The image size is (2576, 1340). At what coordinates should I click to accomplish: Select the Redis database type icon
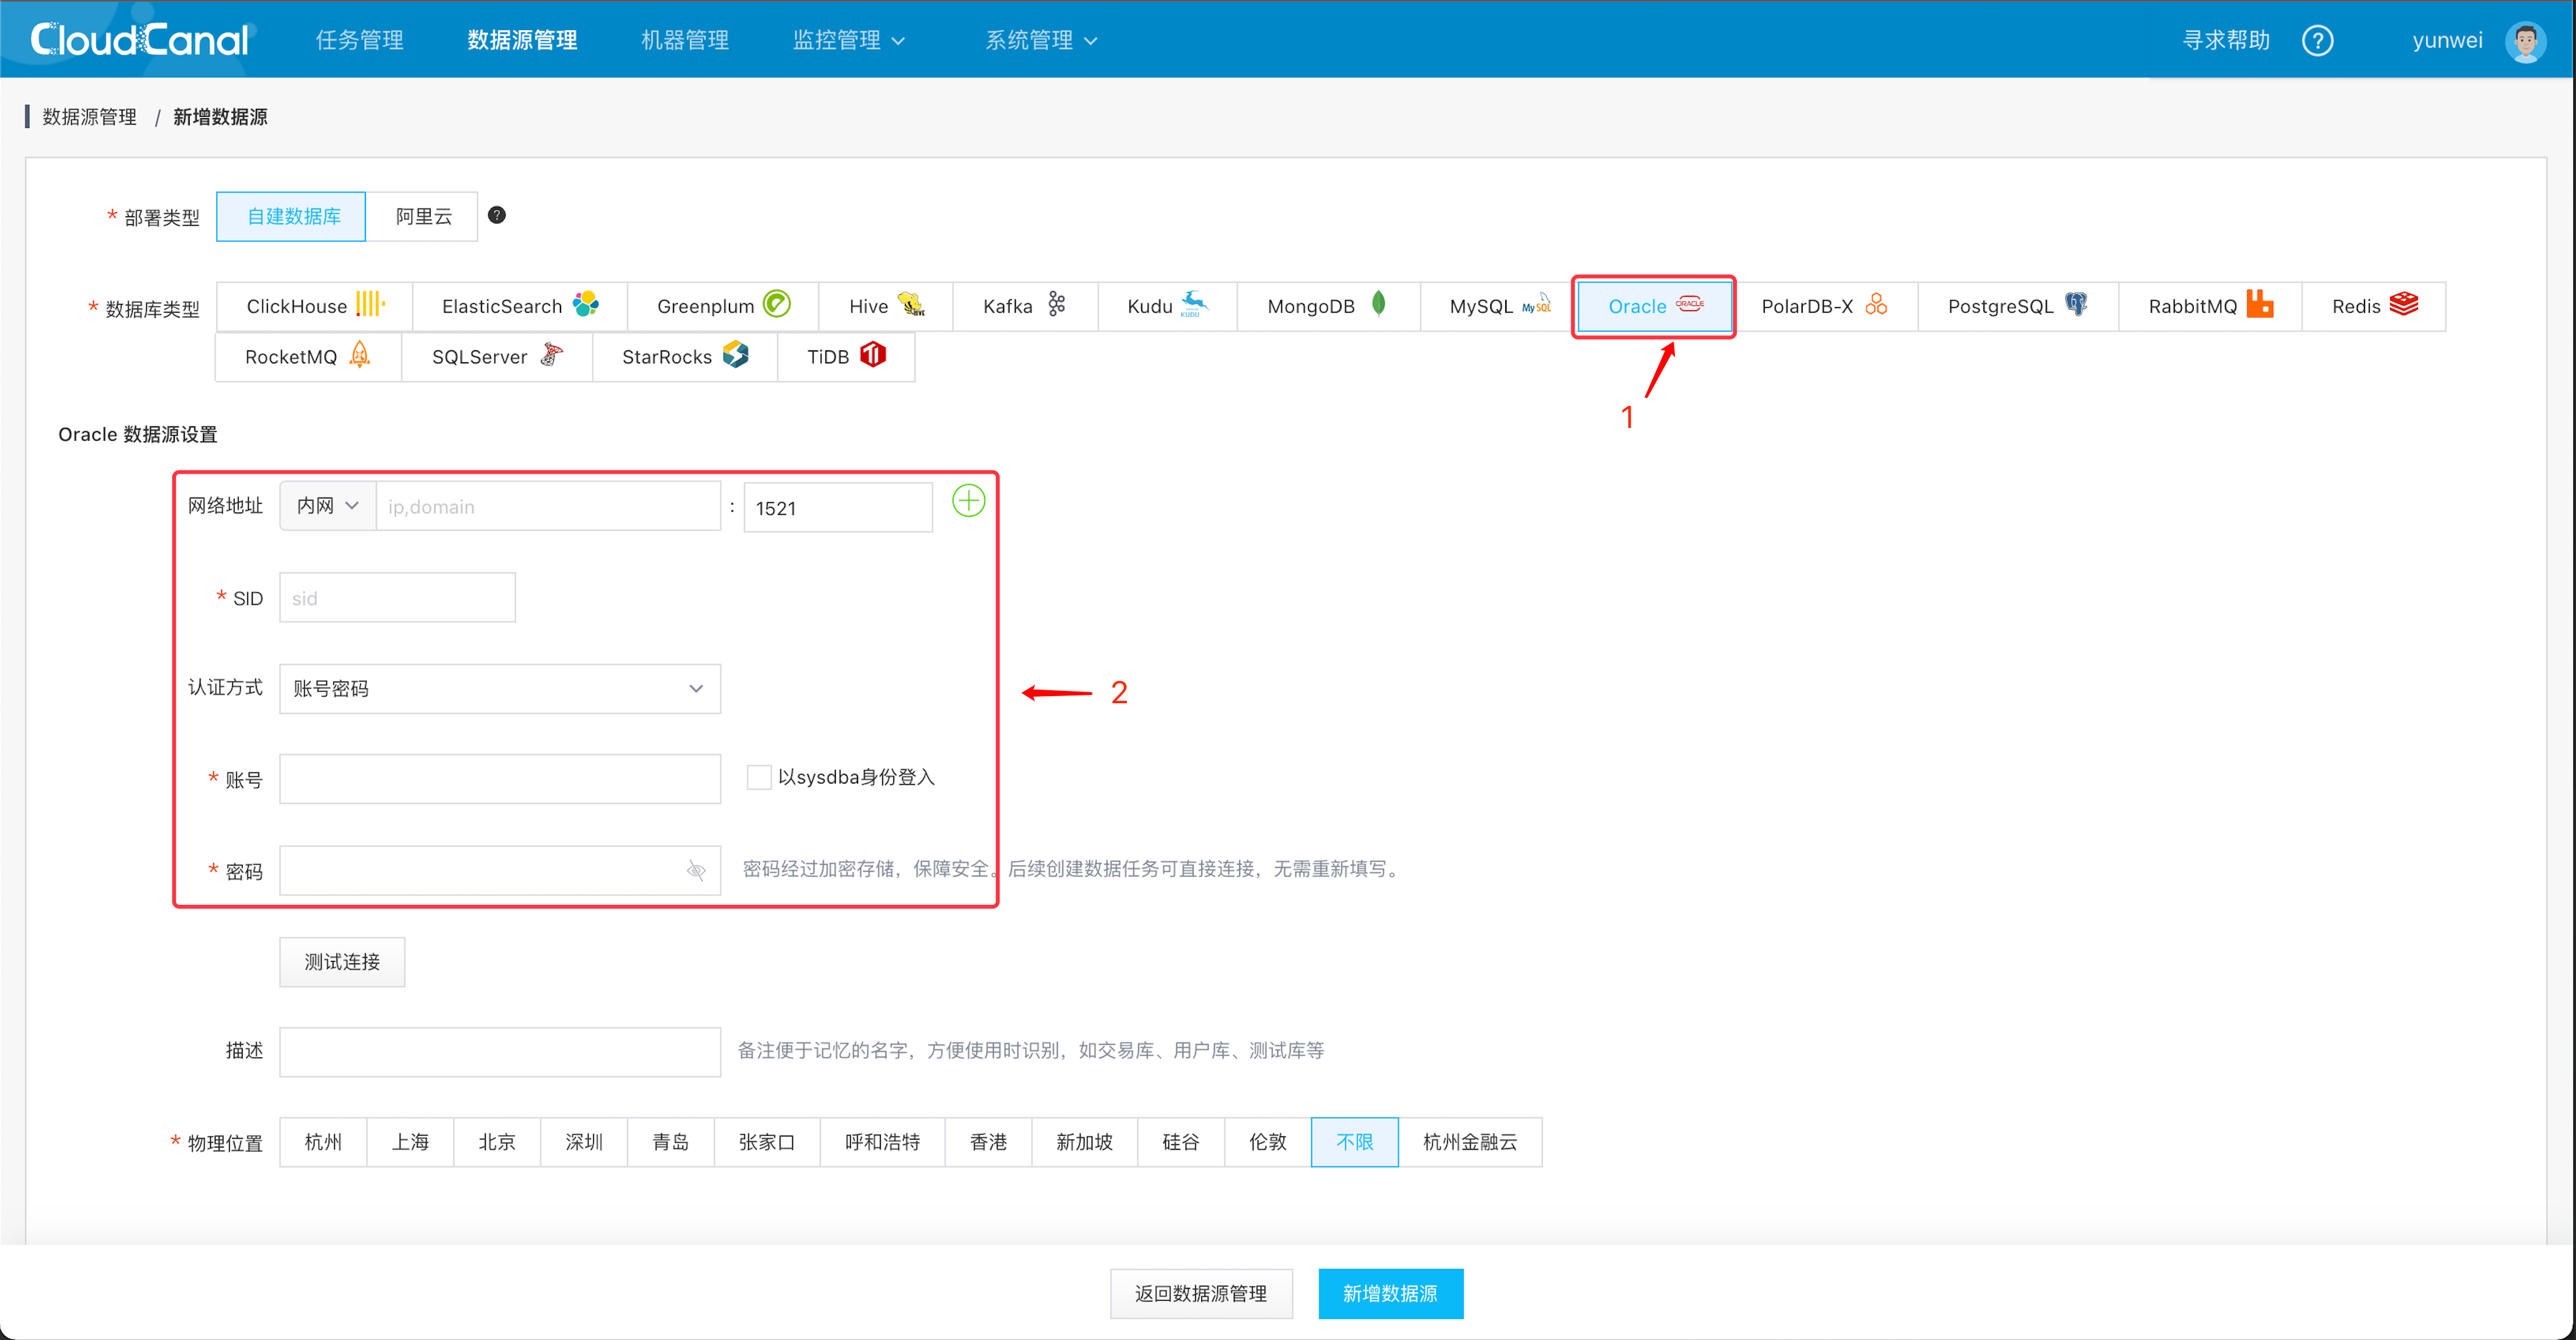[x=2403, y=304]
